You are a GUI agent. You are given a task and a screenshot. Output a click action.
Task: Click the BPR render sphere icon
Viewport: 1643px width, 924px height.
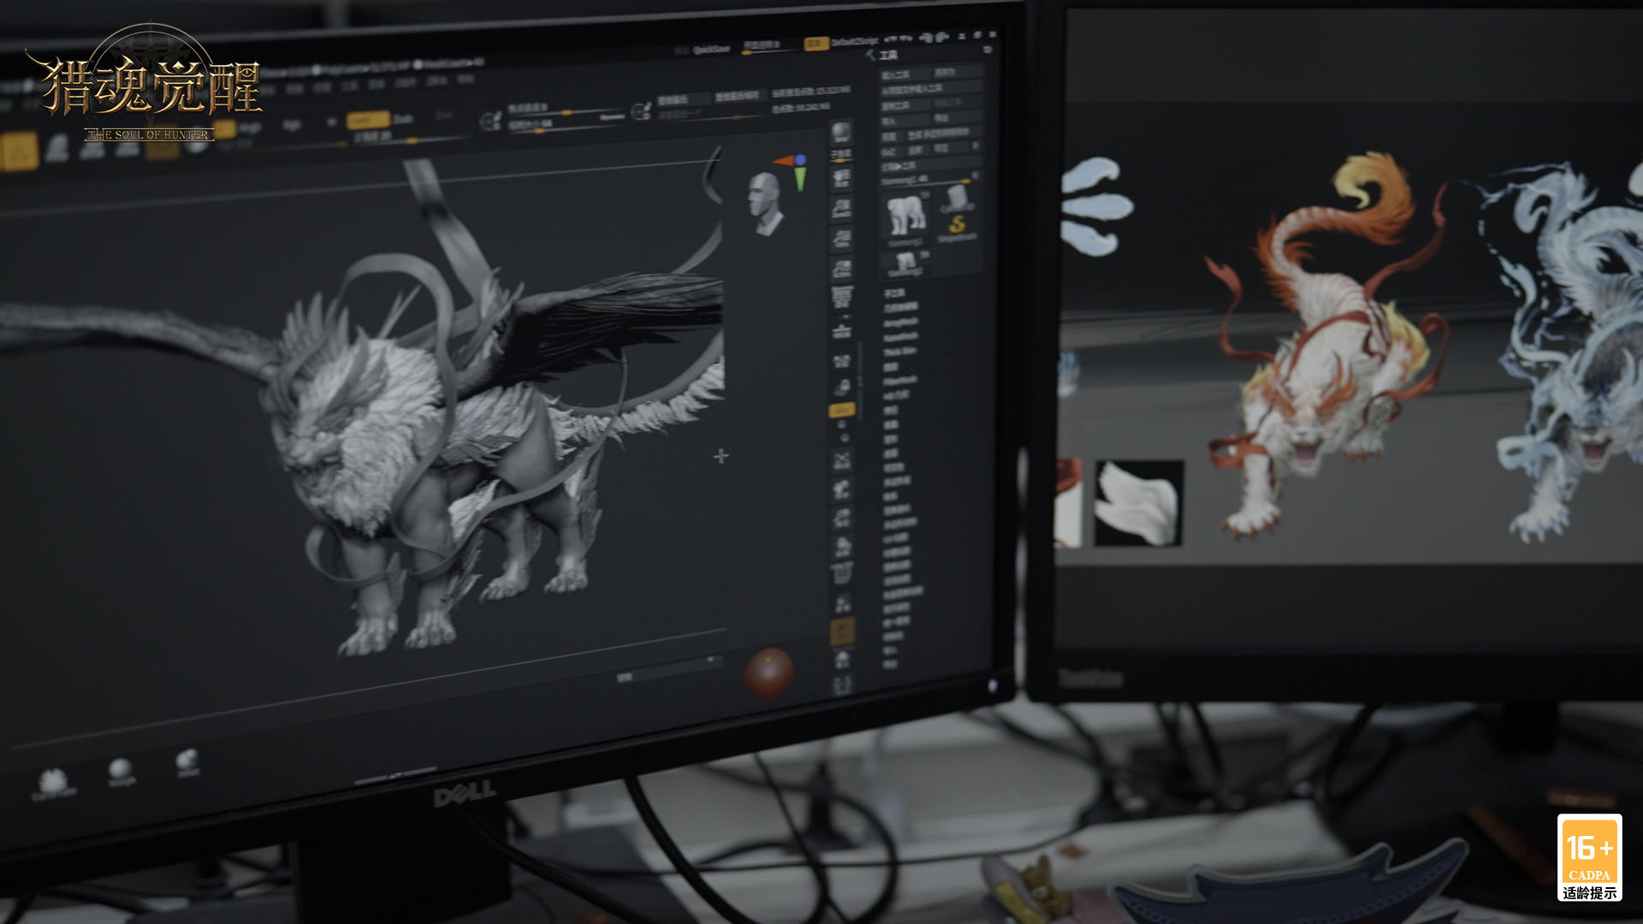(841, 132)
